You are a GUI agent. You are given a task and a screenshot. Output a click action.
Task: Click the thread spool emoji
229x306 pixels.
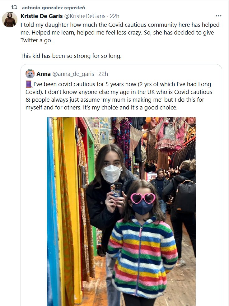(29, 84)
